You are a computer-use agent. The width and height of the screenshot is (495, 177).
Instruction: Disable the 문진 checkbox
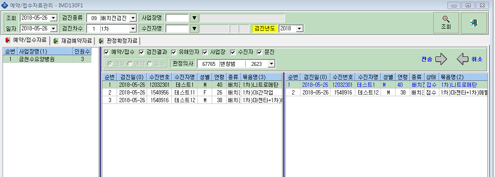pos(259,52)
